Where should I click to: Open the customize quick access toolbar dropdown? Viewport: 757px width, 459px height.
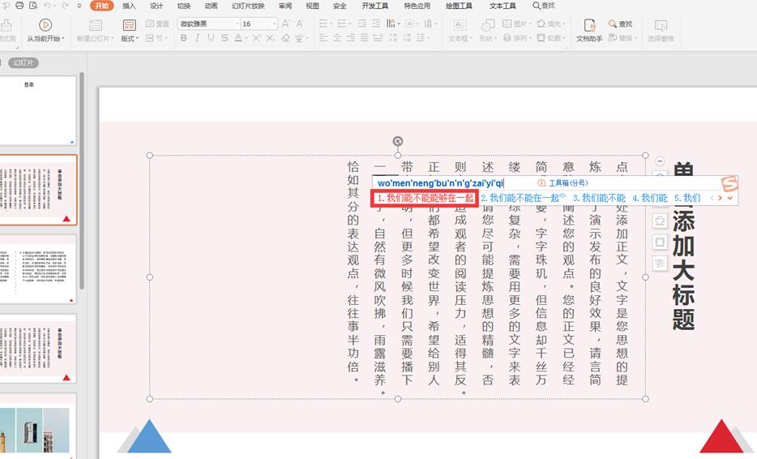pyautogui.click(x=79, y=6)
